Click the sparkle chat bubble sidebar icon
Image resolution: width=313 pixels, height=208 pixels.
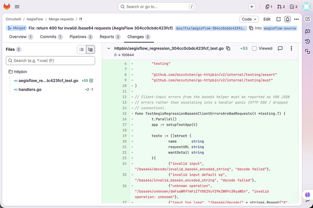tap(308, 31)
